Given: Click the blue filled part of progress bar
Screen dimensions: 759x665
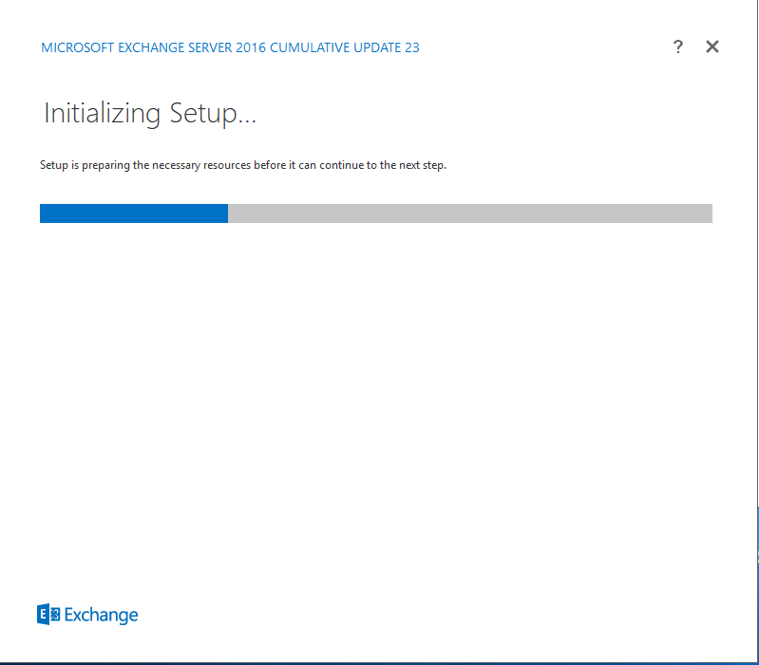Looking at the screenshot, I should point(133,213).
